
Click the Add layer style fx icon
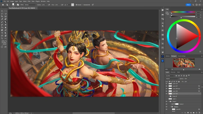tap(185, 113)
